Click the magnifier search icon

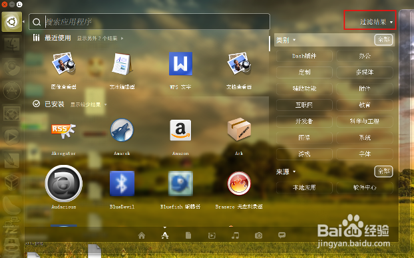point(37,22)
